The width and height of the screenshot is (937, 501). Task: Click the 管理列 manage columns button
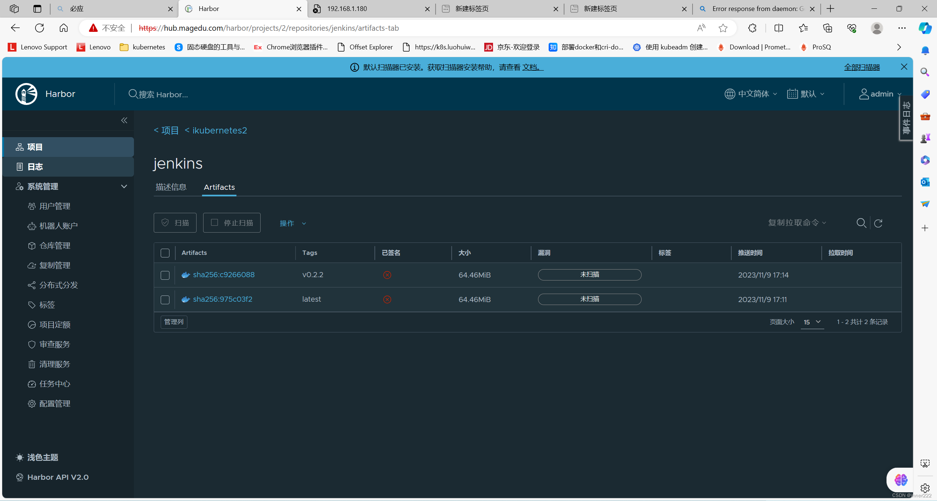click(174, 322)
